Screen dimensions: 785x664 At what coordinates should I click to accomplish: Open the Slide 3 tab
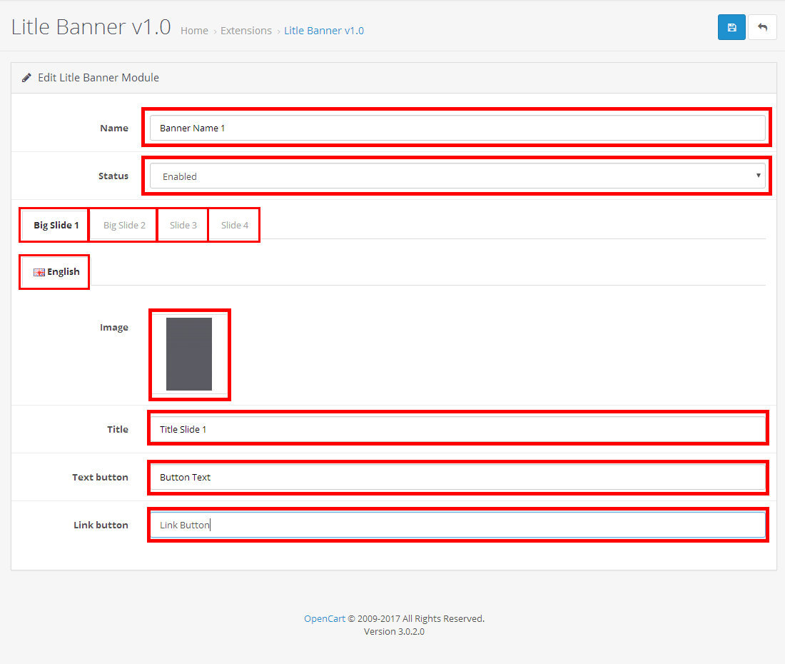click(x=183, y=225)
